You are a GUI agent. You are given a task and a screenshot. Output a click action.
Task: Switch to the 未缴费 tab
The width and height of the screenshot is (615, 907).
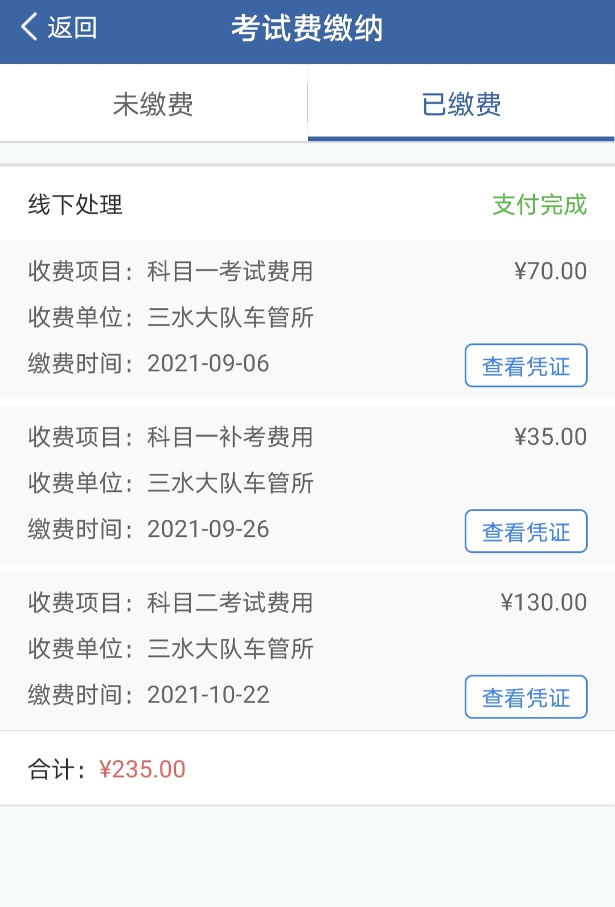153,104
